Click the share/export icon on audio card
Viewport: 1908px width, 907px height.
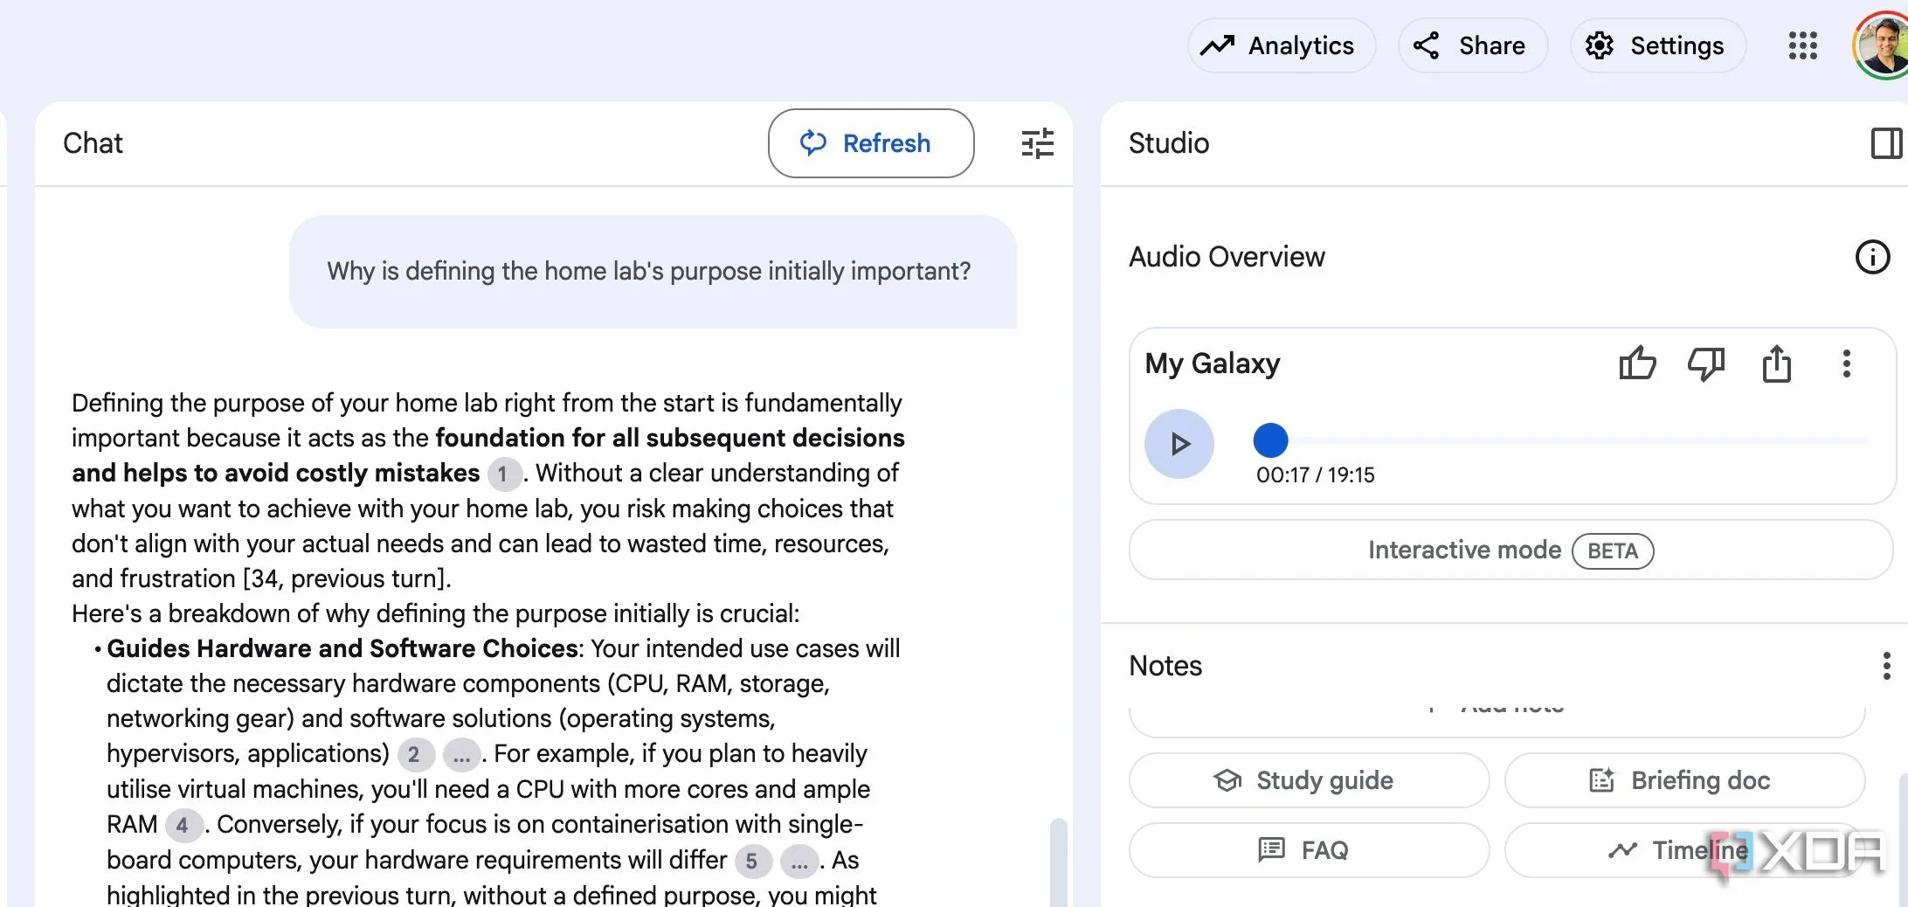(x=1776, y=363)
